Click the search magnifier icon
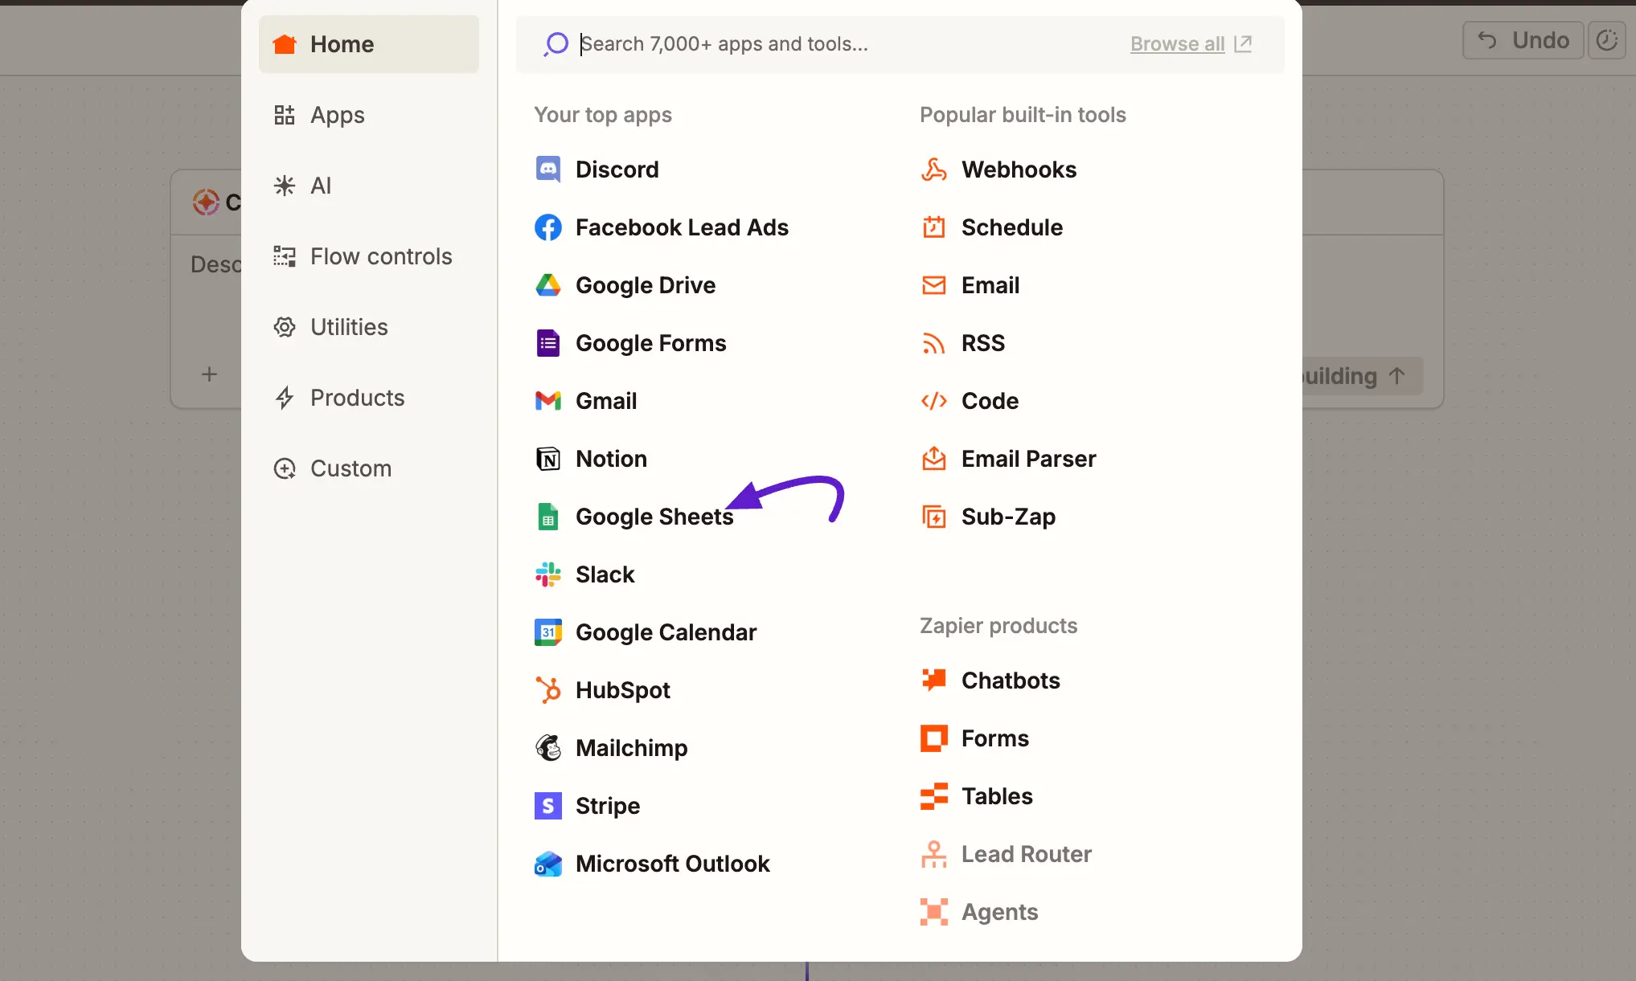This screenshot has width=1636, height=981. [x=556, y=44]
